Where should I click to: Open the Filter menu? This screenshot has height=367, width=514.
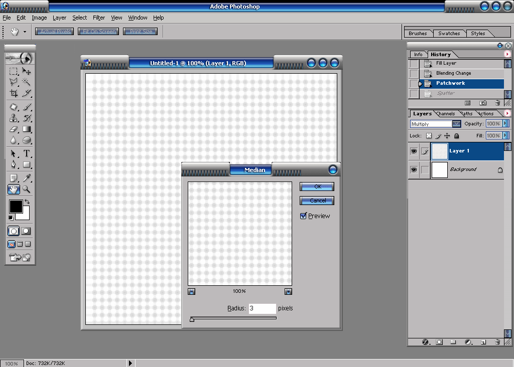[99, 18]
